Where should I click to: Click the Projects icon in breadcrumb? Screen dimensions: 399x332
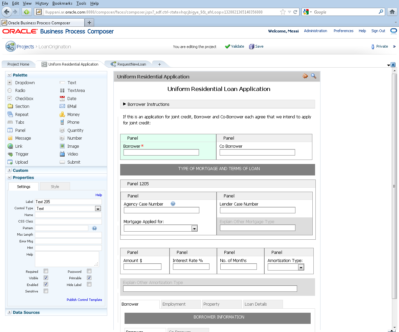(11, 47)
